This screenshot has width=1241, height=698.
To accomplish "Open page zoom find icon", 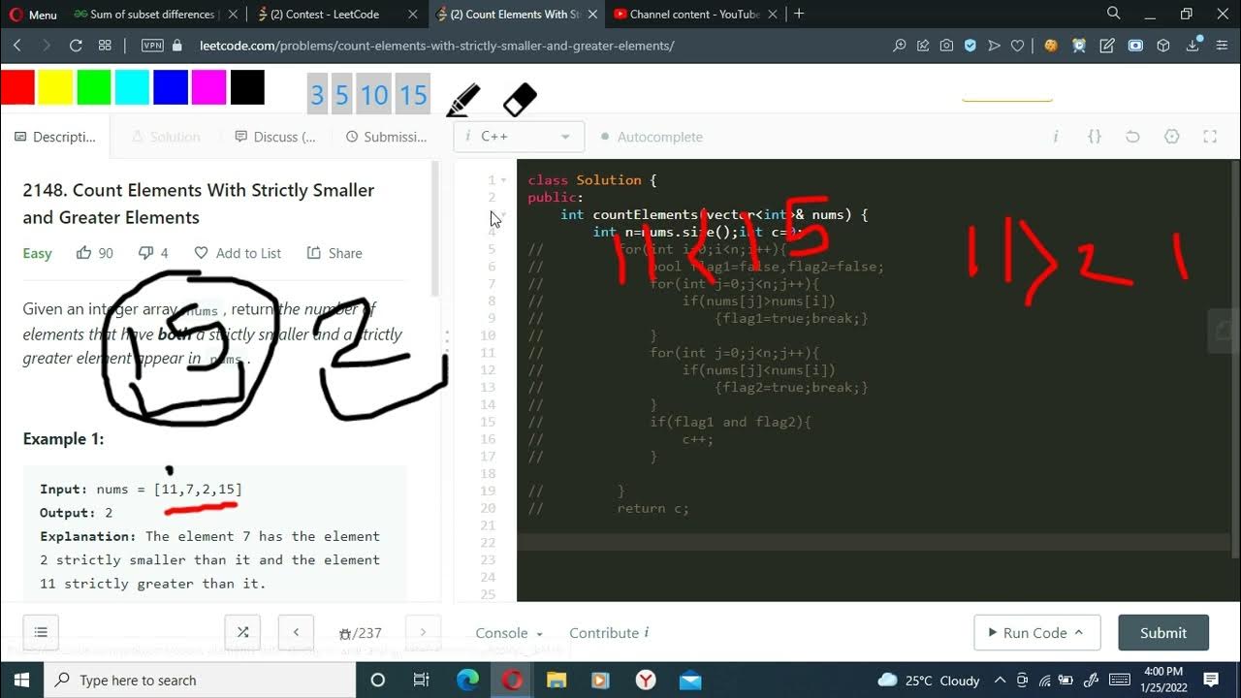I will 900,46.
